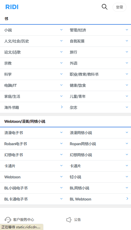Screen dimensions: 131x230
Task: Open the 公告 announcements link
Action: tap(77, 220)
